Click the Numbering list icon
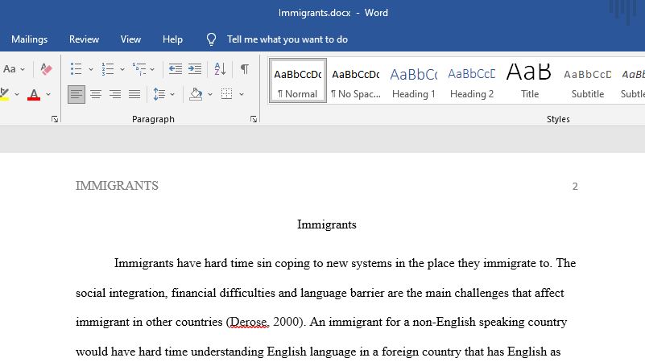The height and width of the screenshot is (362, 645). point(108,69)
